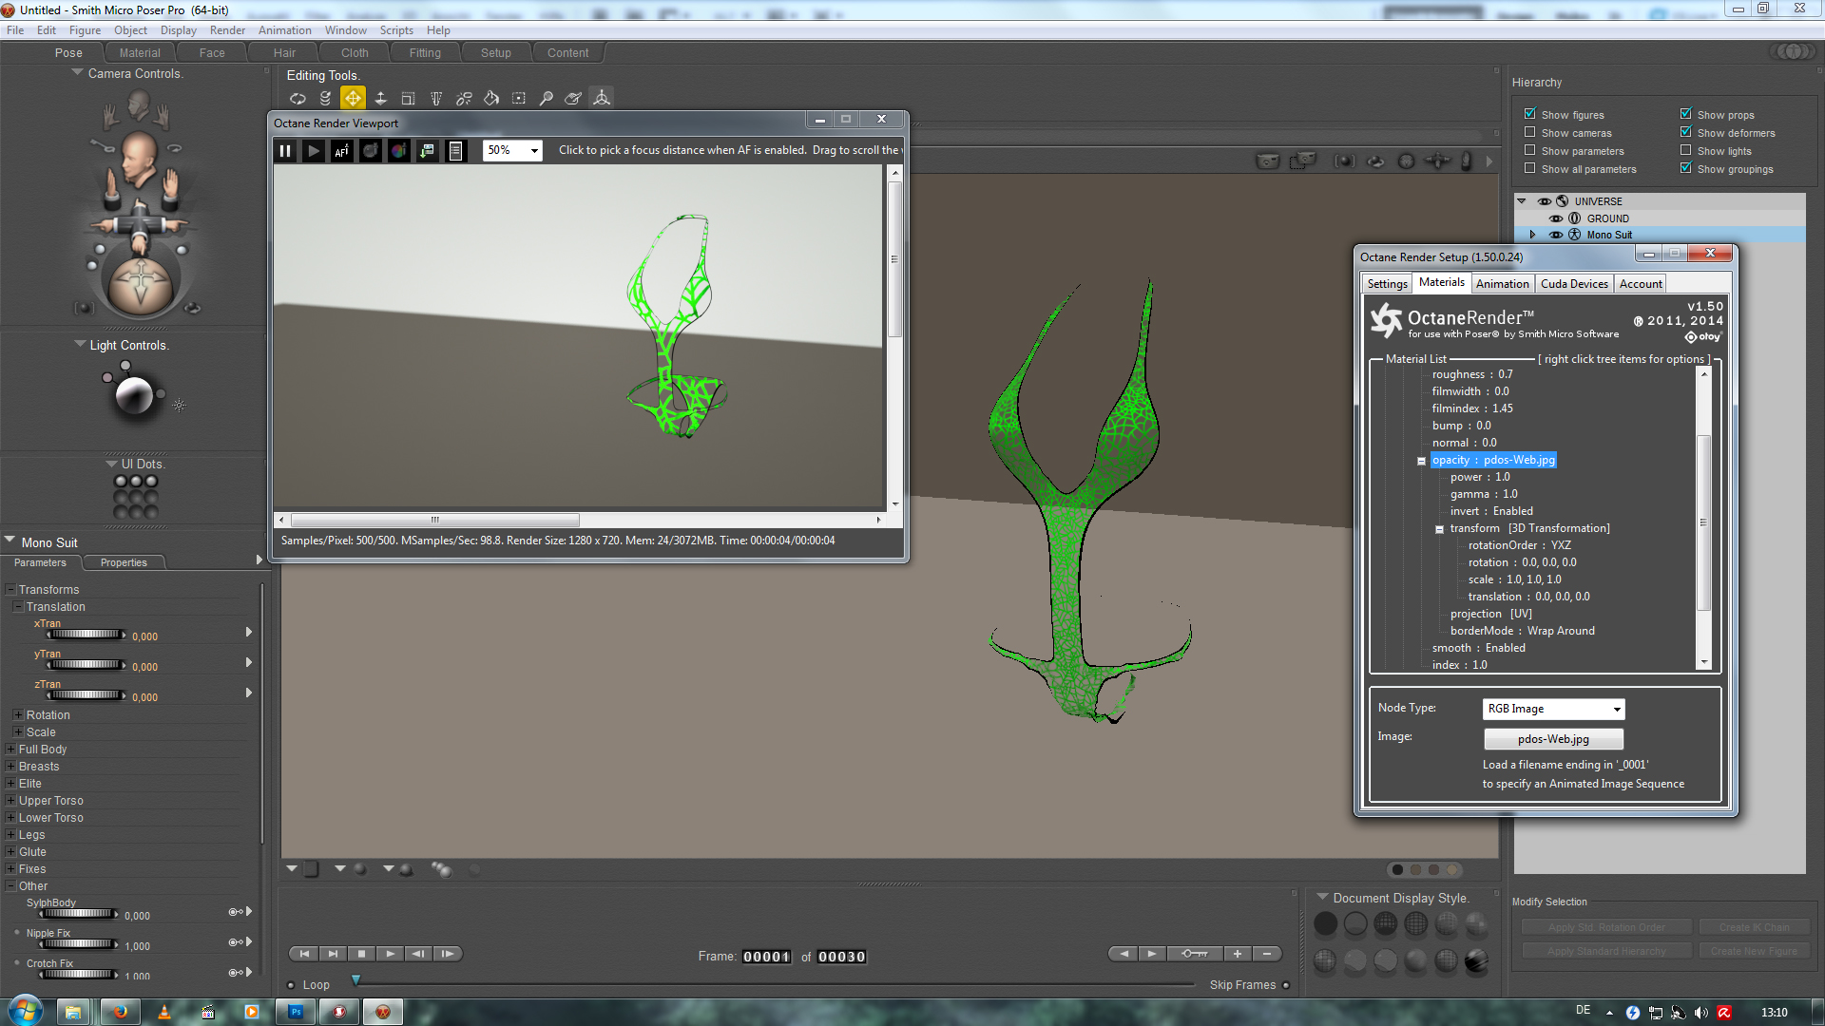This screenshot has width=1825, height=1026.
Task: Click the save render image icon
Action: click(x=428, y=151)
